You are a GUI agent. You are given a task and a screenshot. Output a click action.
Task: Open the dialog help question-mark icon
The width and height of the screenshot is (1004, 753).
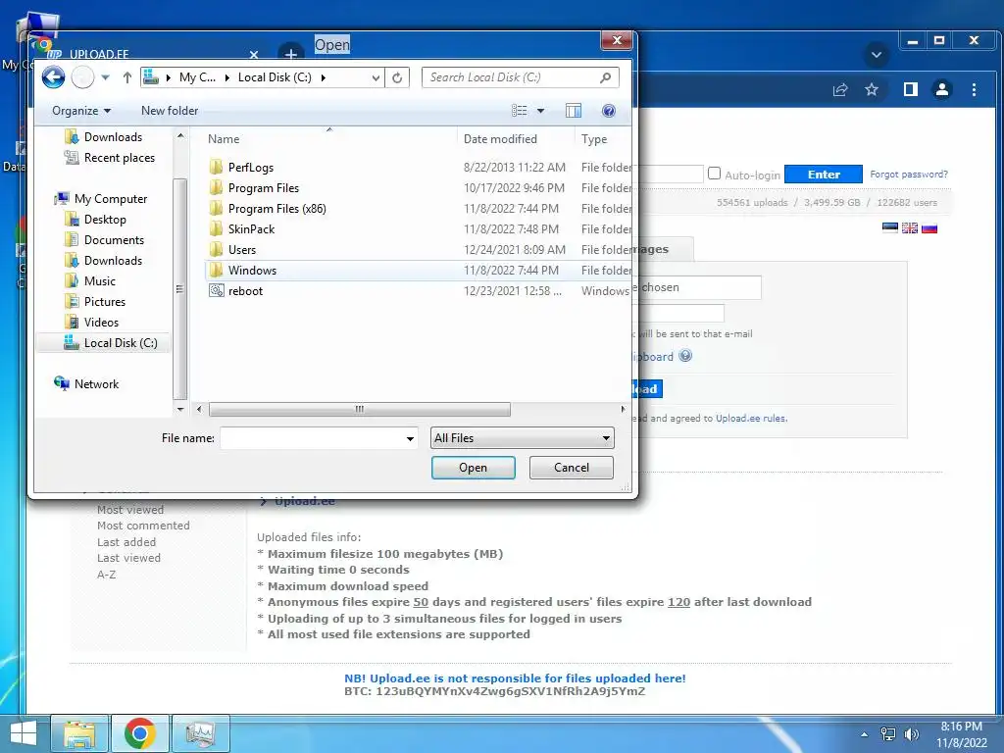point(608,111)
